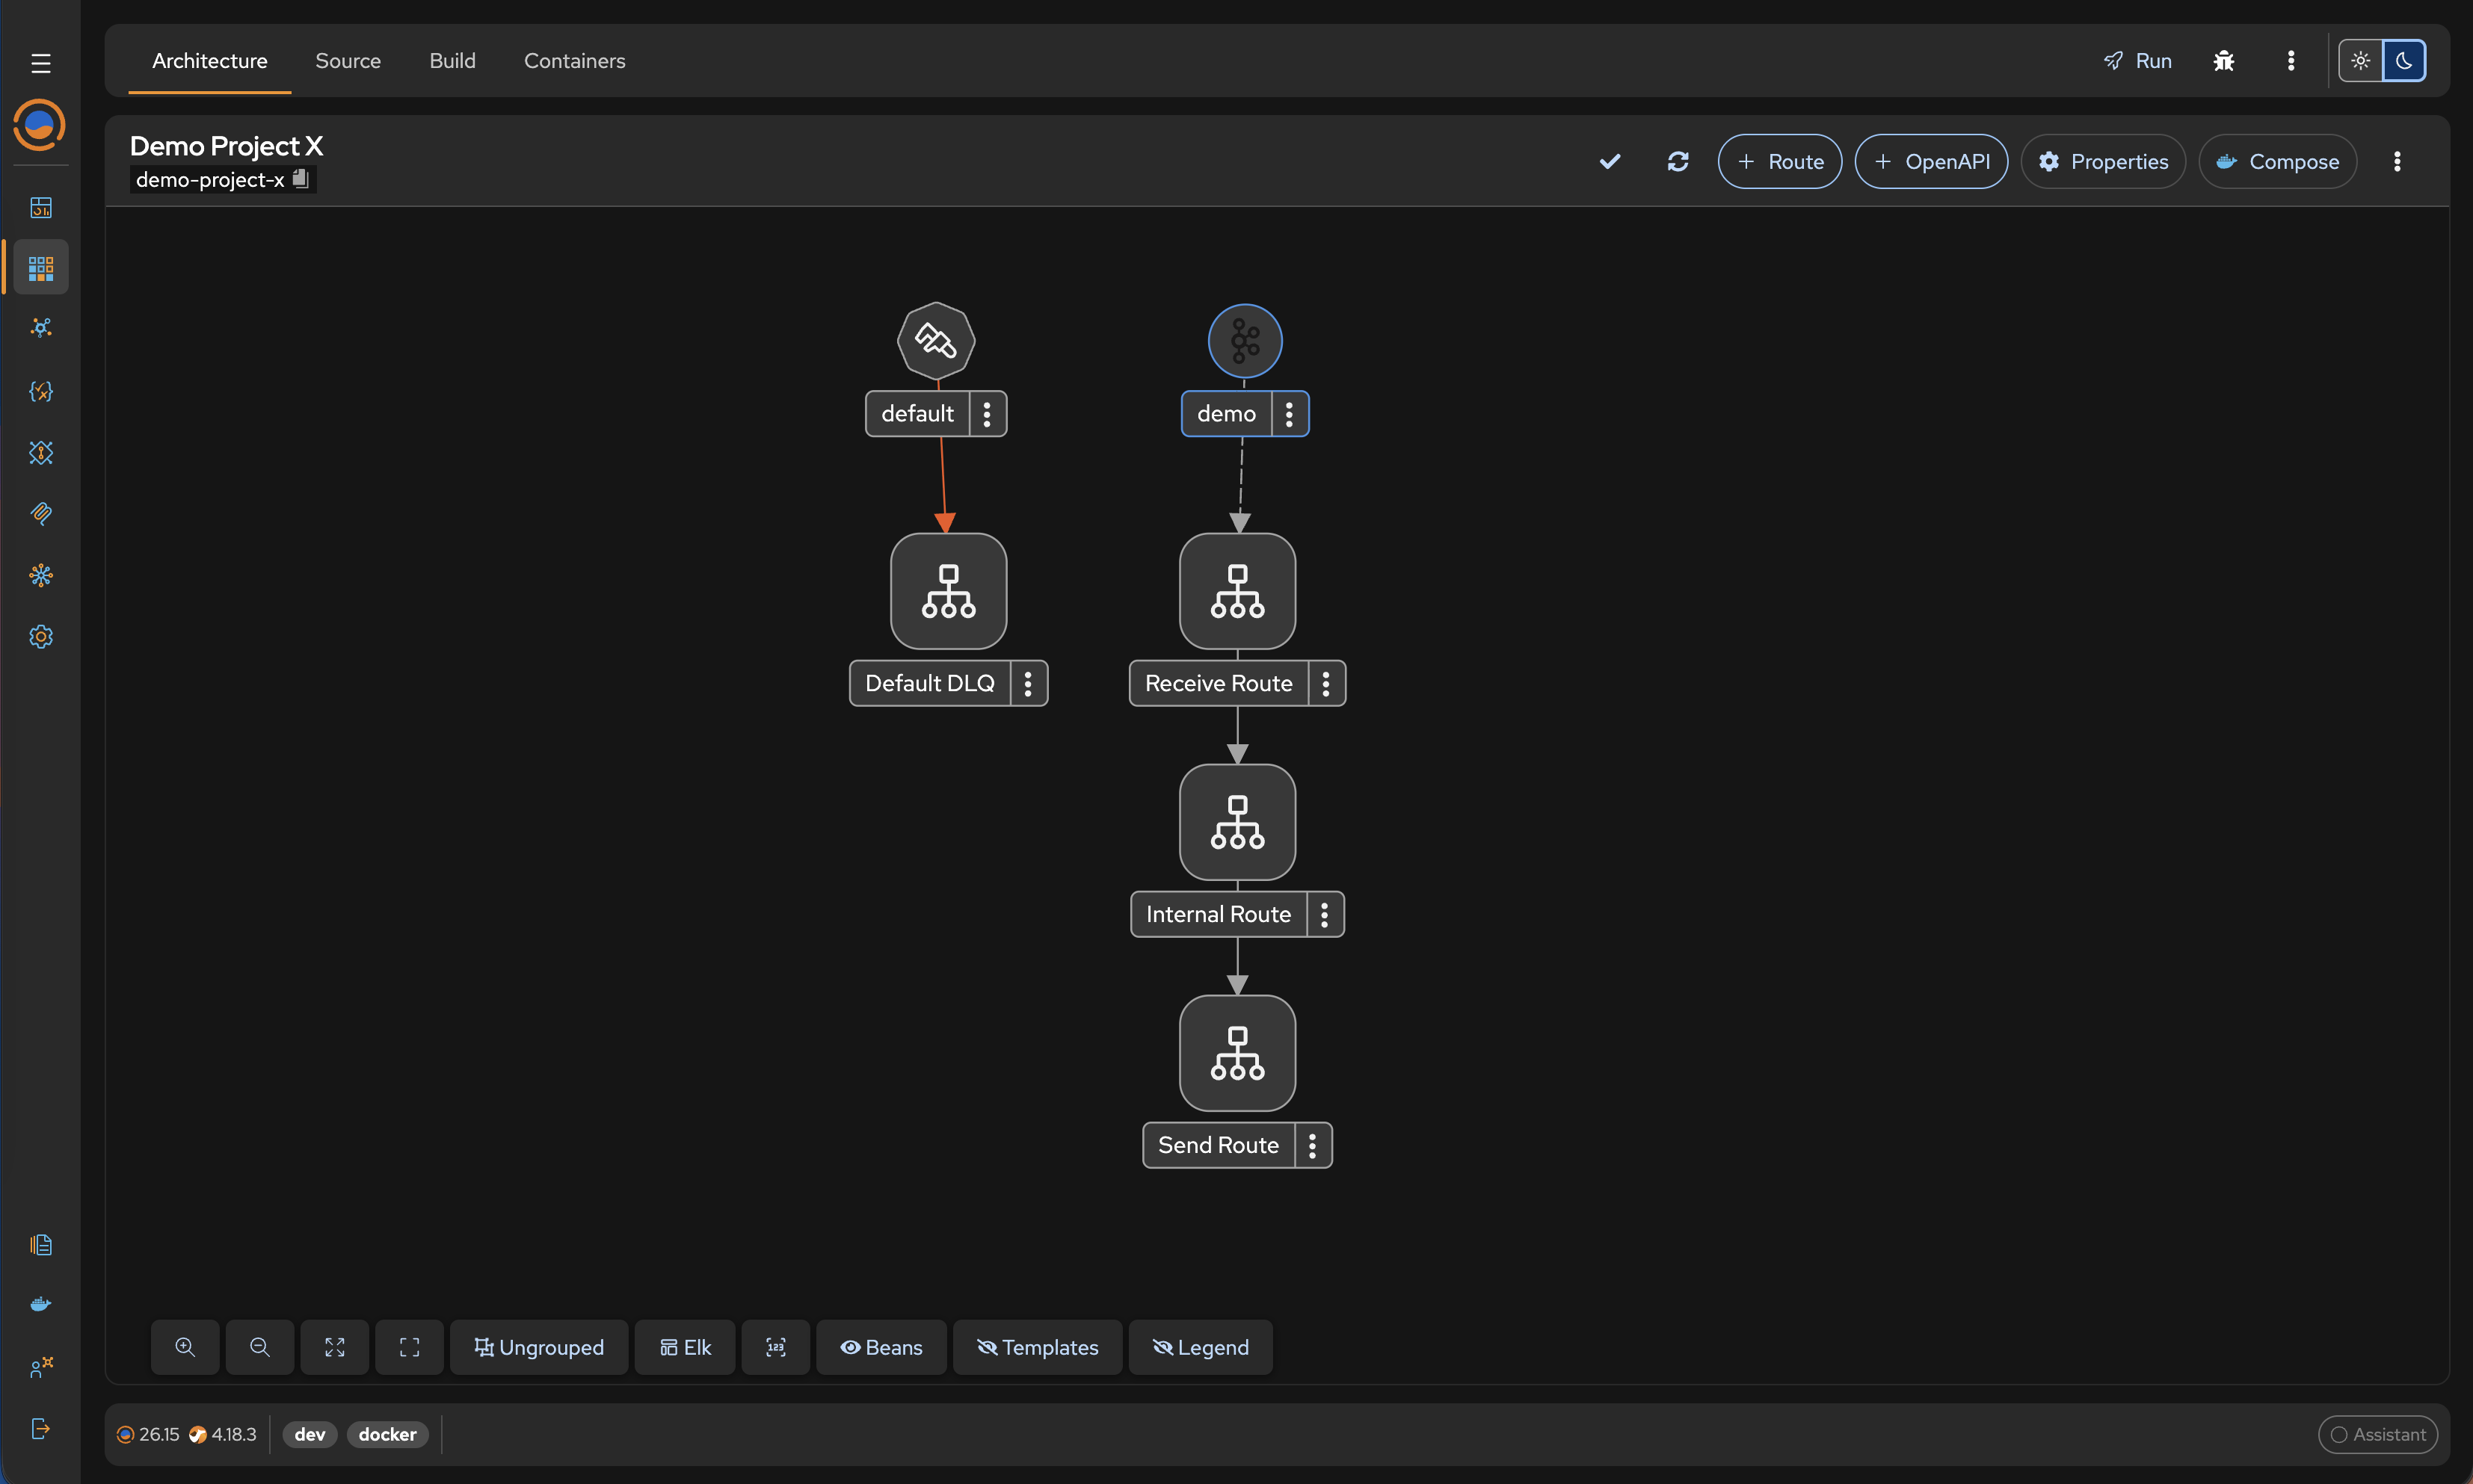
Task: Switch to the Source tab
Action: point(348,61)
